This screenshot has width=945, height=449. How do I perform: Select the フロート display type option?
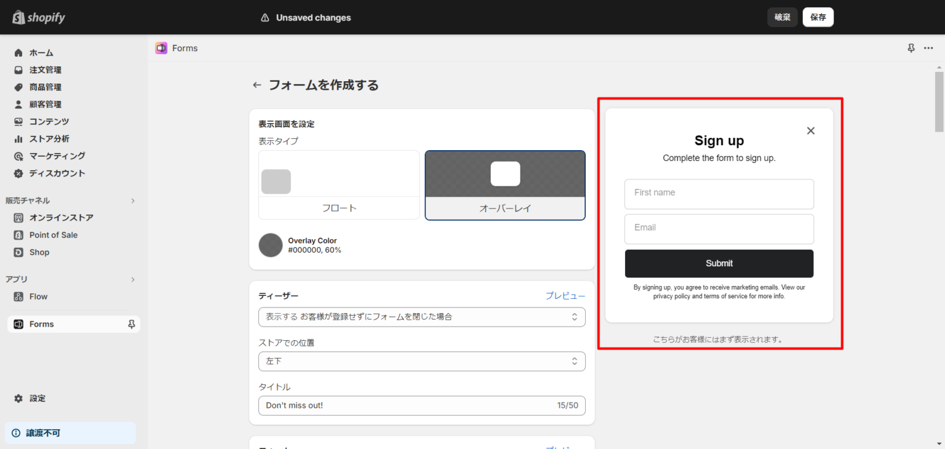tap(339, 185)
